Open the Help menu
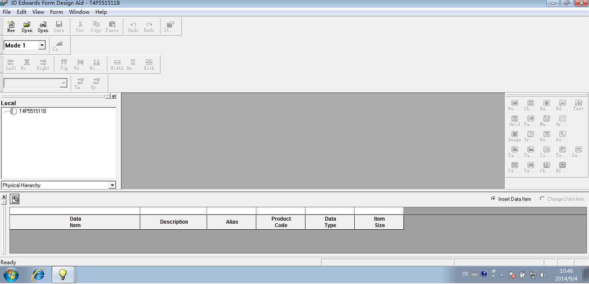This screenshot has width=589, height=284. [x=101, y=12]
